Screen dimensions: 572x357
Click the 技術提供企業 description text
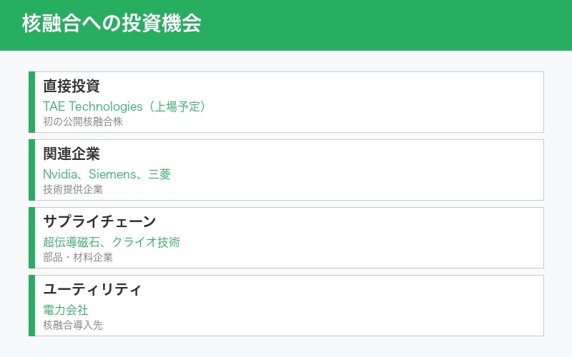[73, 189]
